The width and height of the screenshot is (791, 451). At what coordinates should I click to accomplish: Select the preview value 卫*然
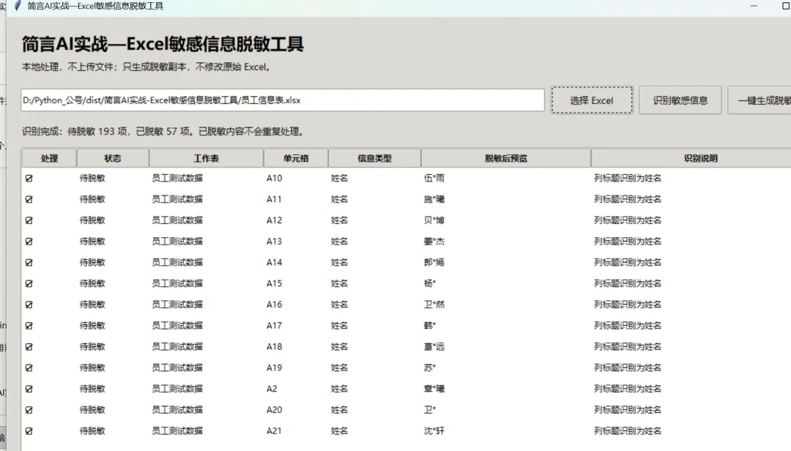(434, 305)
